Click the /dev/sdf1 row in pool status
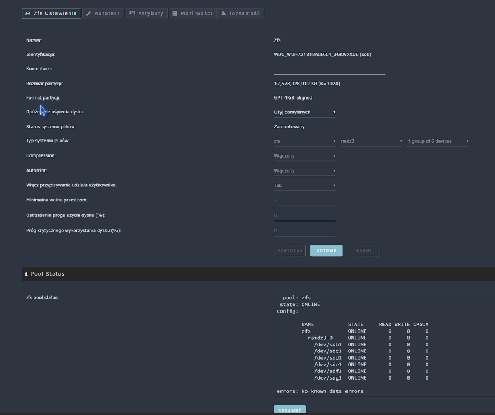 click(371, 371)
